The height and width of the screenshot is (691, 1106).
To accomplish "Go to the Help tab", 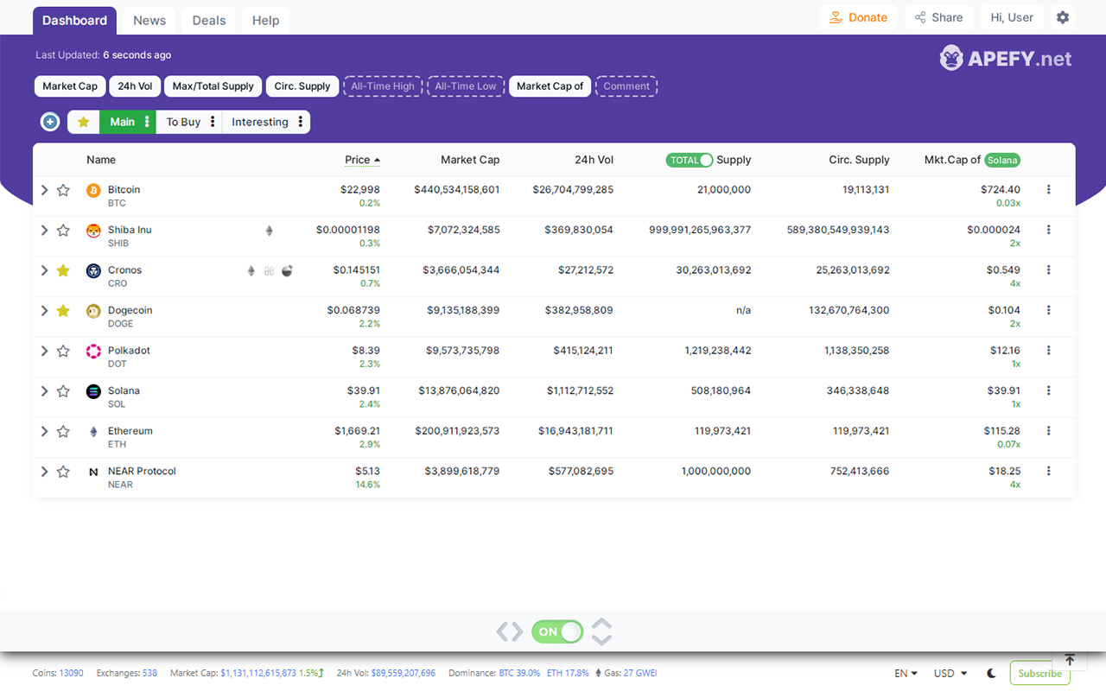I will coord(265,21).
